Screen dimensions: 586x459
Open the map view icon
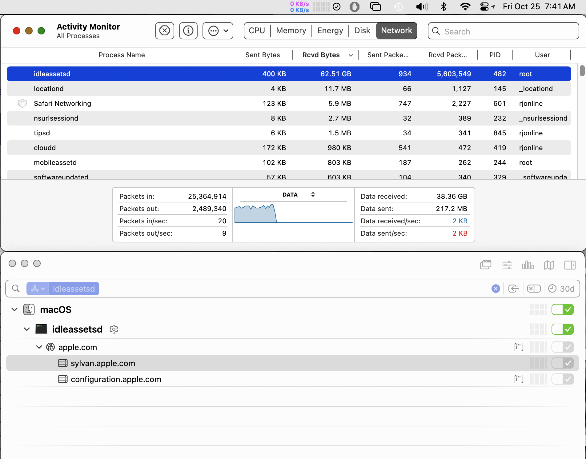(x=549, y=265)
